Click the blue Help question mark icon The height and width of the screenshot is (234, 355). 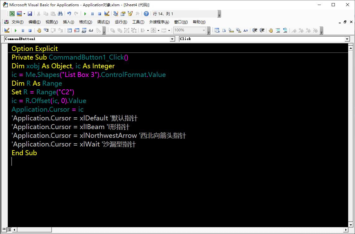tap(146, 14)
